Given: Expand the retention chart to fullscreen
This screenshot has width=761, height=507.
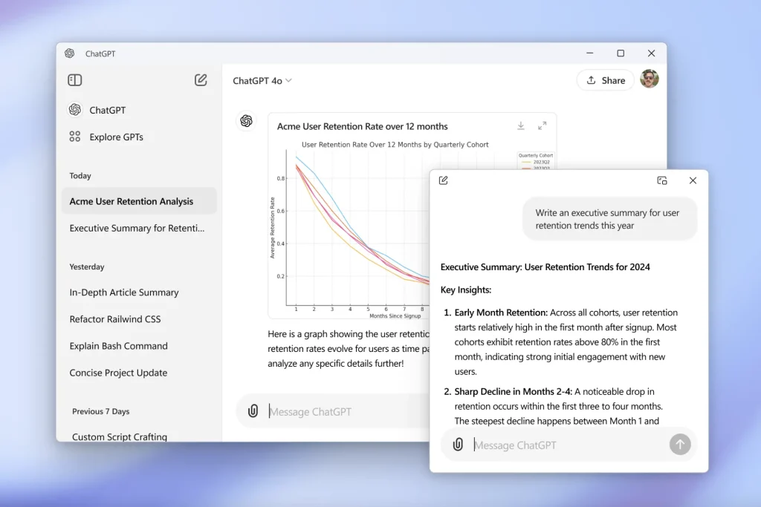Looking at the screenshot, I should click(543, 126).
